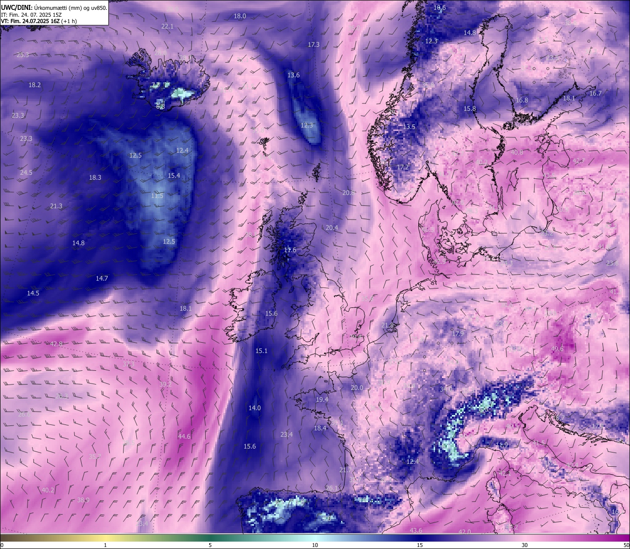Screen dimensions: 630x549
Task: Click the map value "15.8"
Action: pyautogui.click(x=470, y=108)
